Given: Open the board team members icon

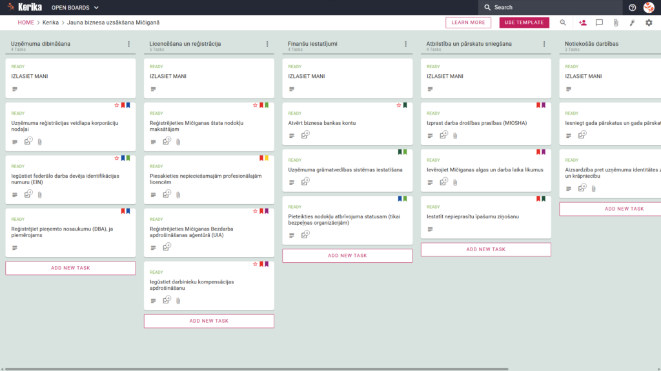Looking at the screenshot, I should click(583, 23).
